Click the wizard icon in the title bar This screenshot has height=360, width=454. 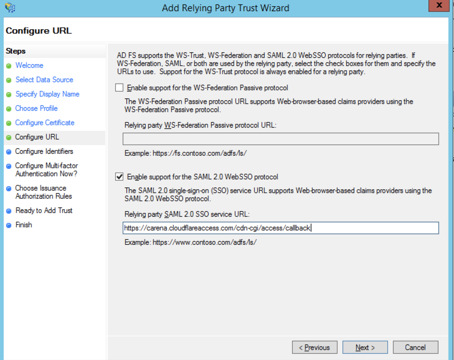pyautogui.click(x=9, y=7)
